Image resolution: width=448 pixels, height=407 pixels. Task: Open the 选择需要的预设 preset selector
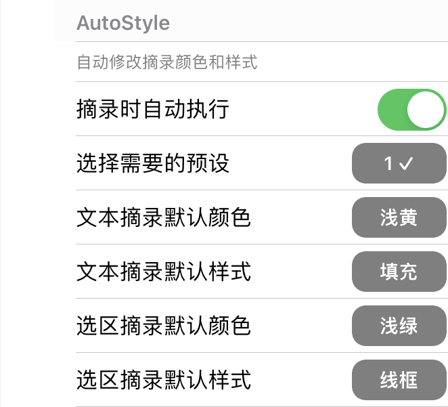pyautogui.click(x=399, y=163)
